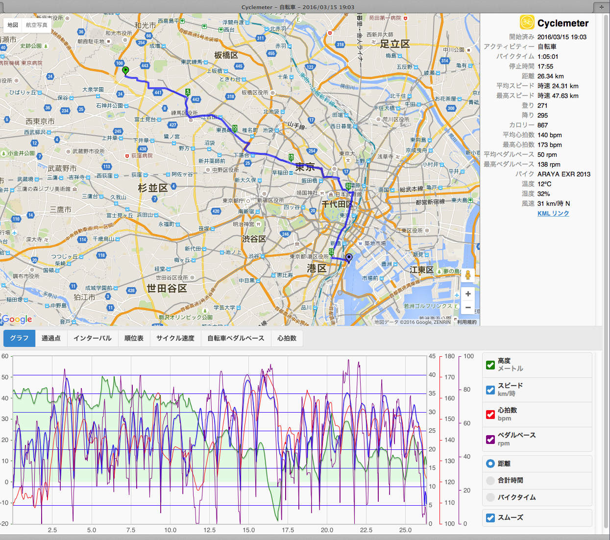Select the サイクル速度 tab

coord(175,338)
